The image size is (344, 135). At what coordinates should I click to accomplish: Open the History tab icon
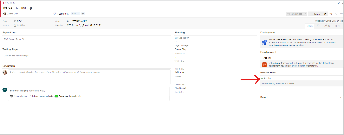(x=318, y=26)
